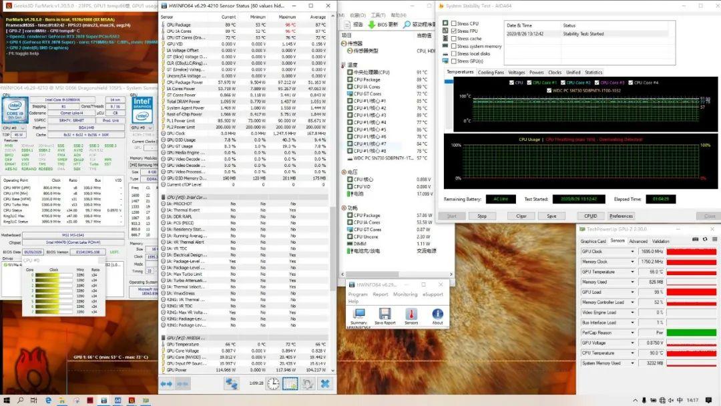Open HWiNFO Summary icon
721x406 pixels.
358,314
